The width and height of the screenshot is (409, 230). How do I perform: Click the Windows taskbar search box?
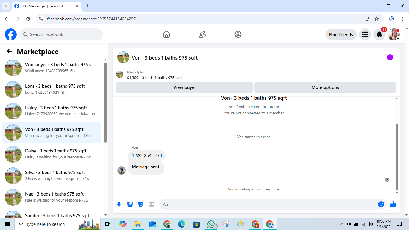click(x=57, y=224)
